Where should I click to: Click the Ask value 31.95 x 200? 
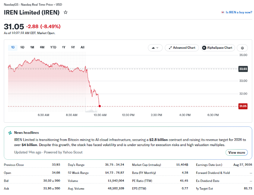click(x=52, y=189)
